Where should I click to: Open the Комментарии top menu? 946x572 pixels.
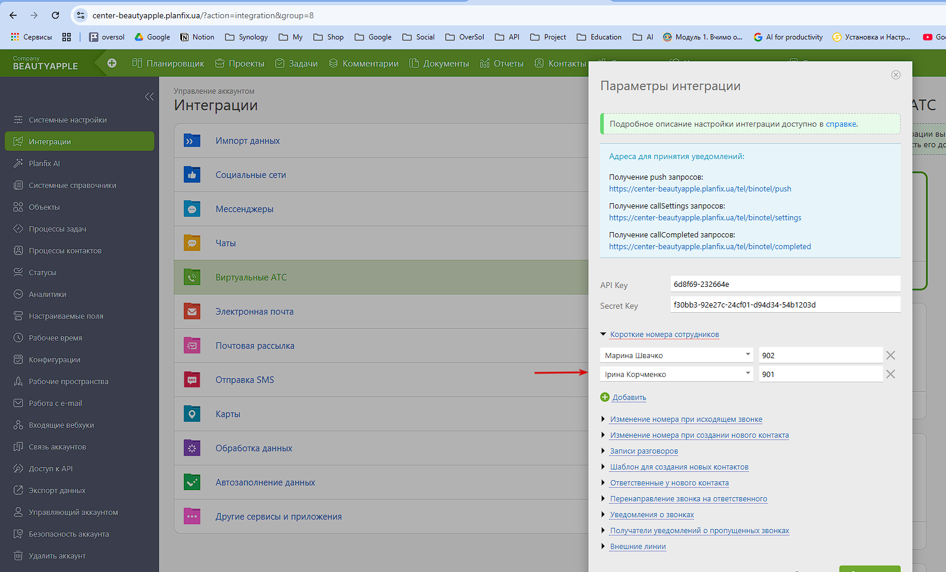[x=363, y=63]
